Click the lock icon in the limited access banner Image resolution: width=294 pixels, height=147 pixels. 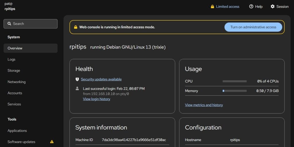coord(76,27)
